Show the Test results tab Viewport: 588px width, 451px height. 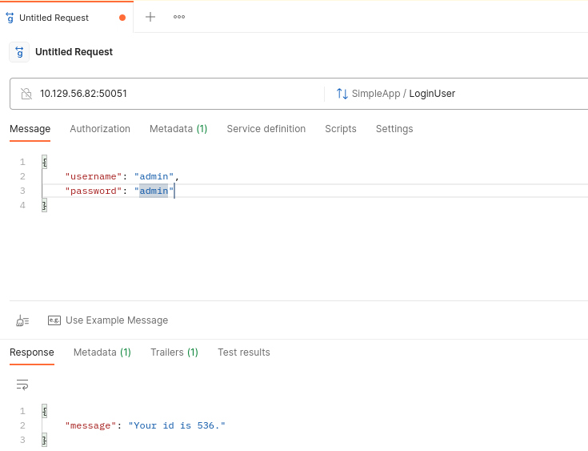click(244, 352)
